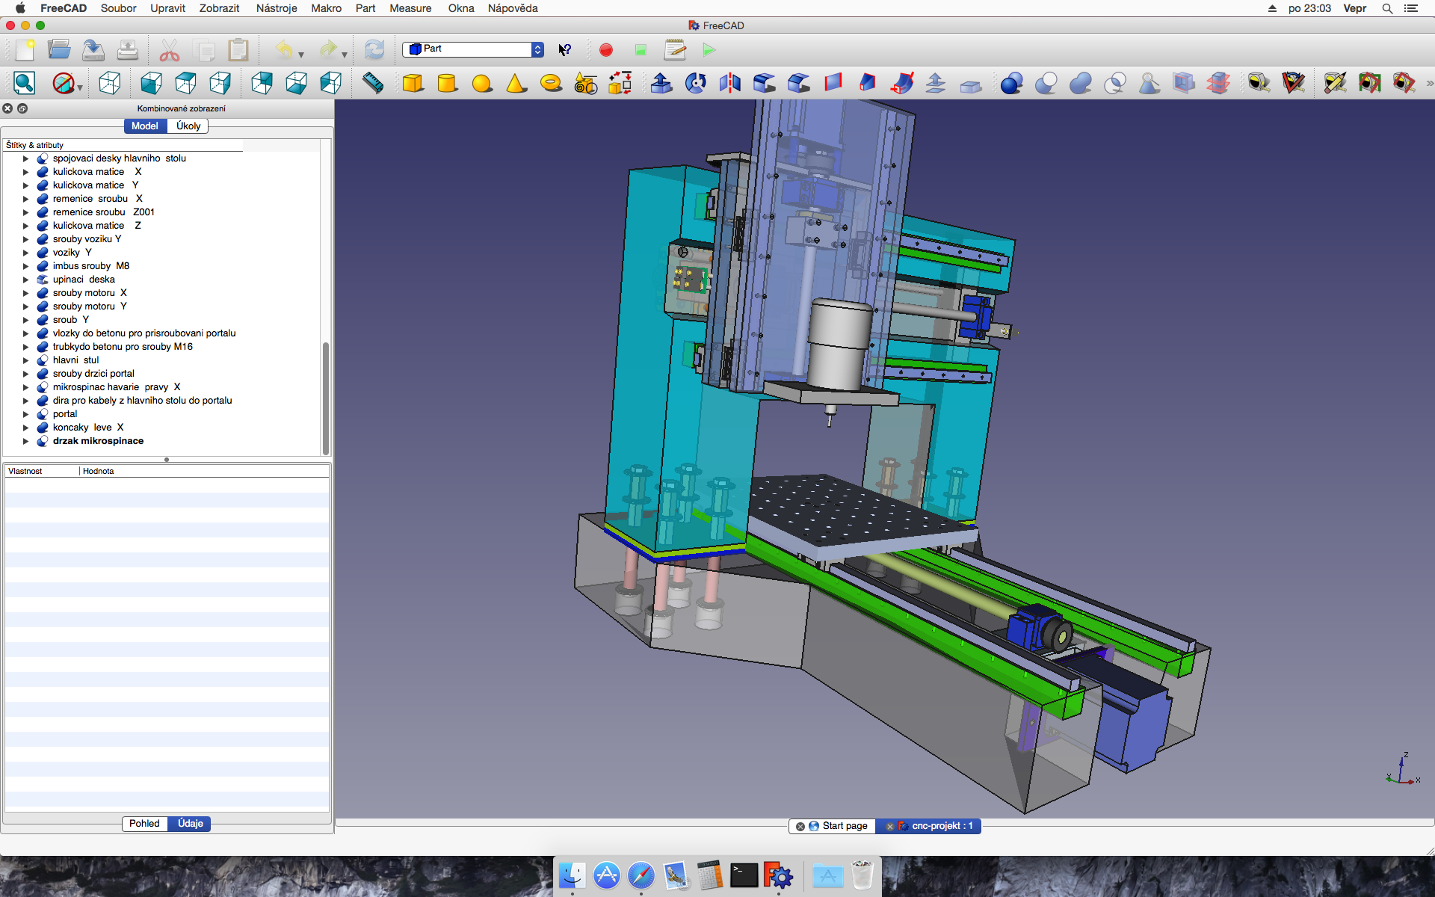The image size is (1435, 897).
Task: Switch to the Pohled property tab
Action: point(144,823)
